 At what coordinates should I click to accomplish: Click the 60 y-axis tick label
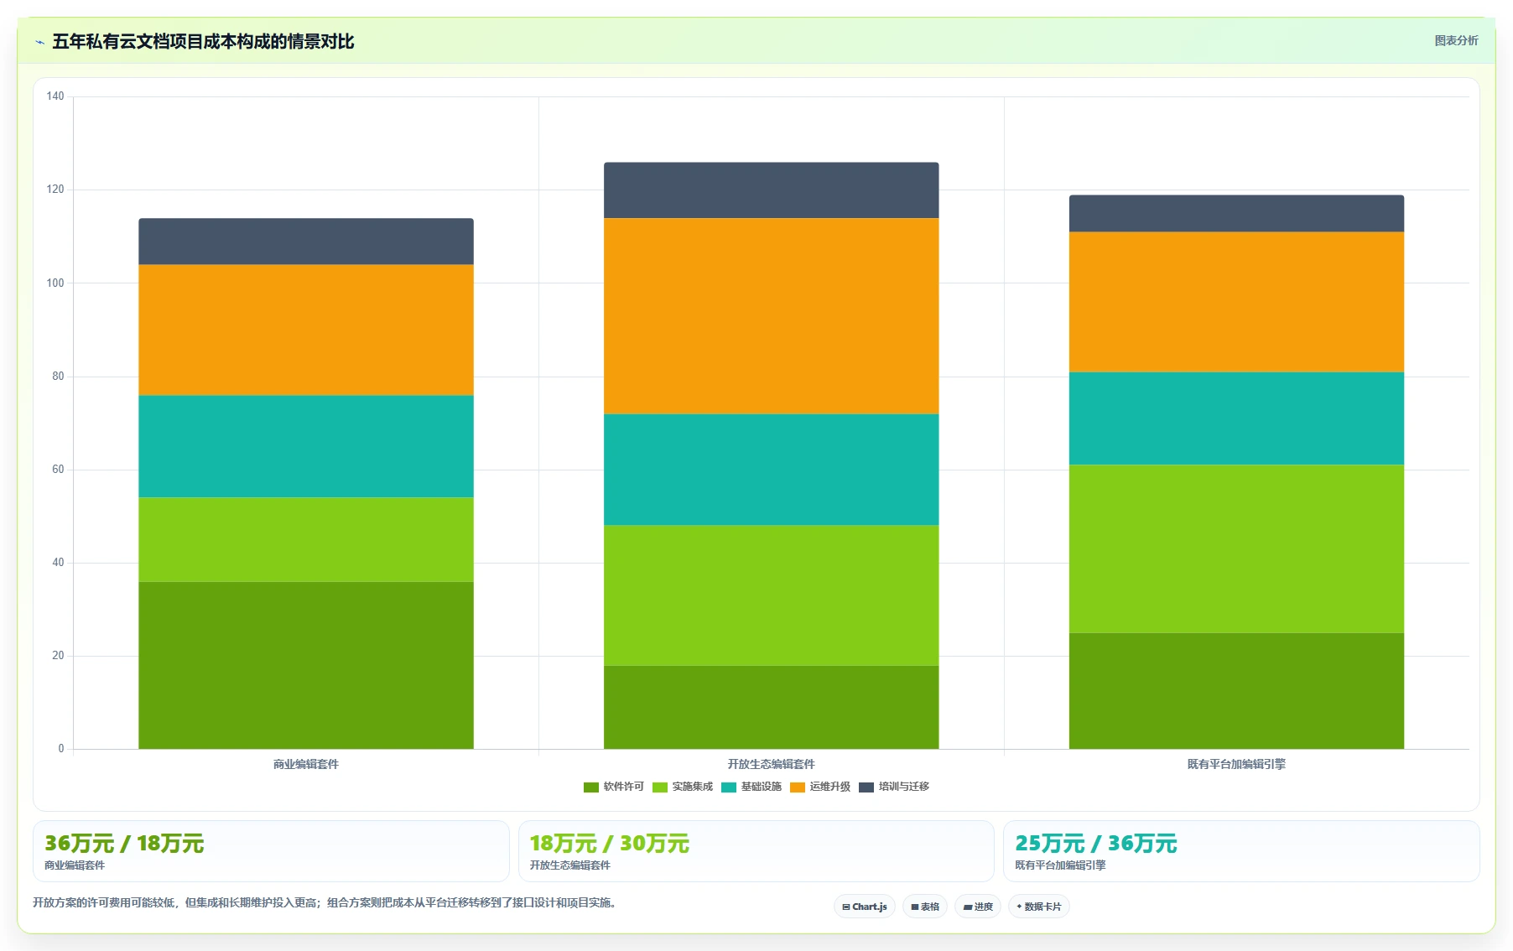tap(58, 470)
